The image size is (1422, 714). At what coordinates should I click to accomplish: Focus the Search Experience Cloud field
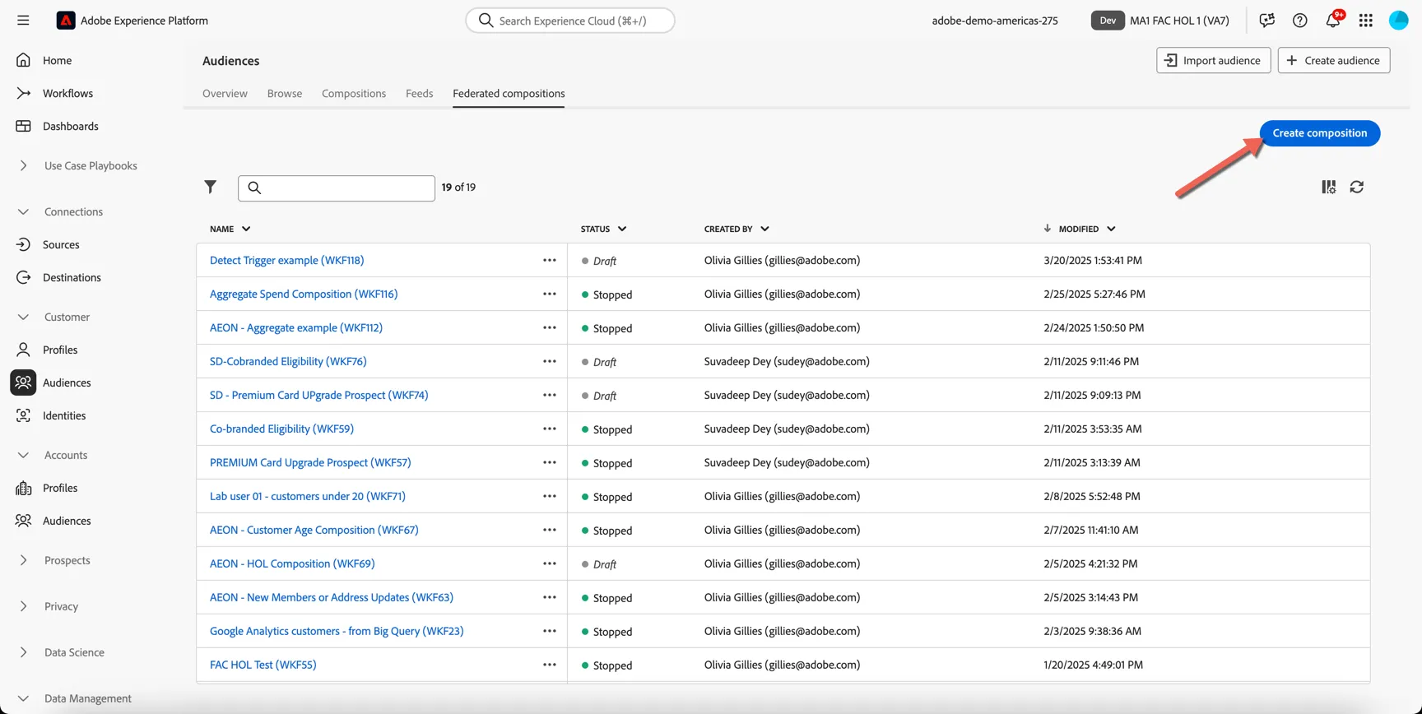pyautogui.click(x=570, y=21)
